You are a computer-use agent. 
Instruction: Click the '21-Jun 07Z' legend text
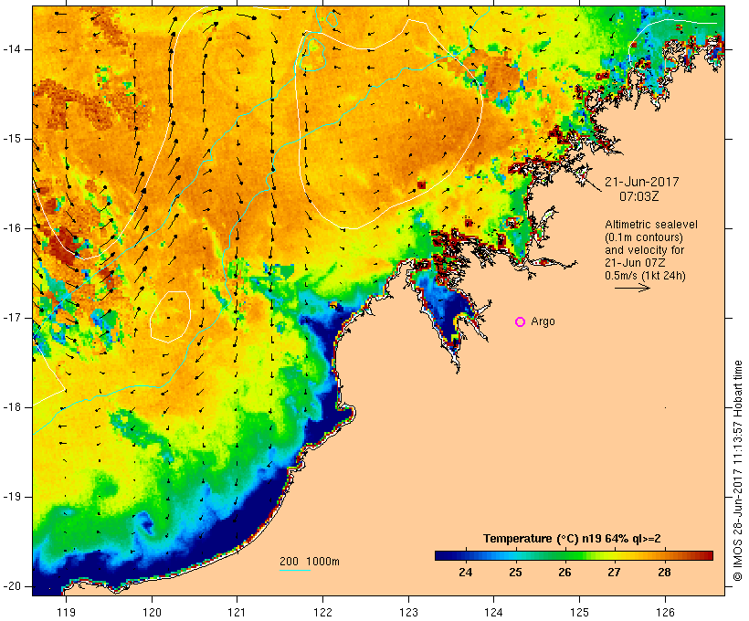coord(635,263)
